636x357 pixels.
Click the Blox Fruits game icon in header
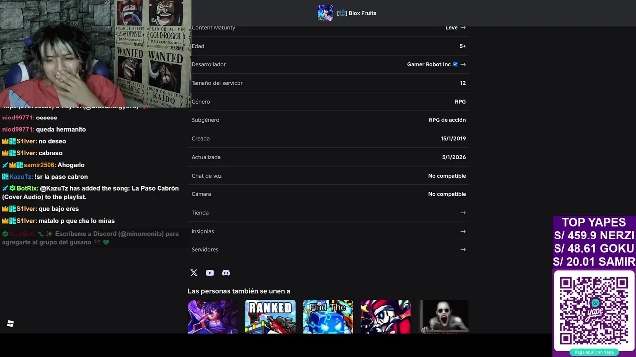click(325, 13)
